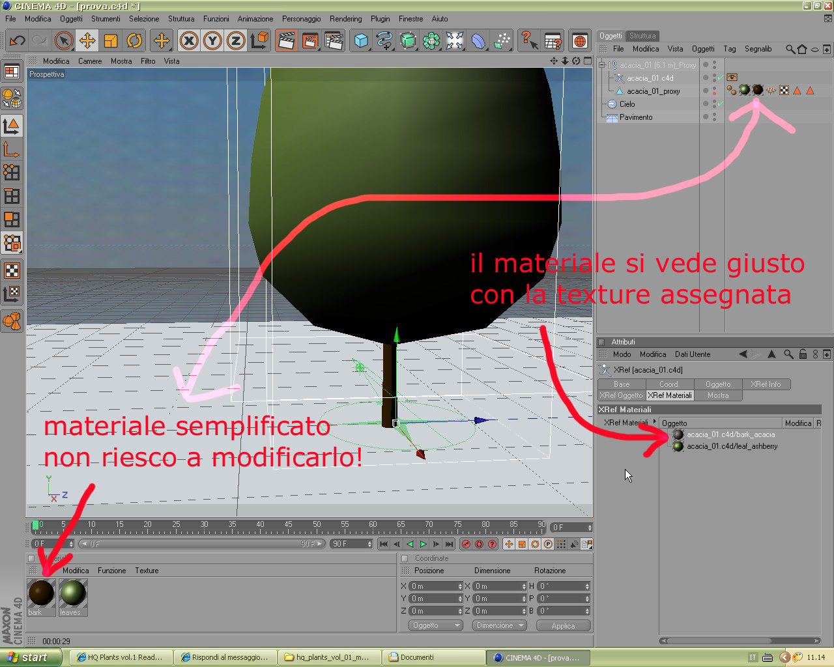
Task: Select the Texture tool checkerboard icon
Action: pyautogui.click(x=12, y=270)
